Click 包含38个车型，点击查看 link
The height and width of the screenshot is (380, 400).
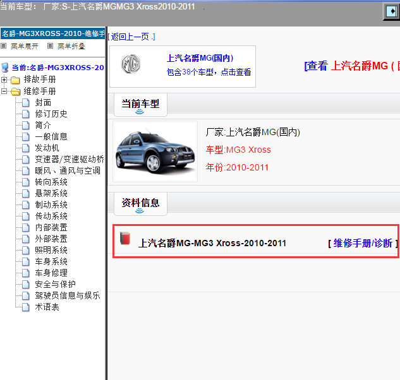click(x=209, y=72)
